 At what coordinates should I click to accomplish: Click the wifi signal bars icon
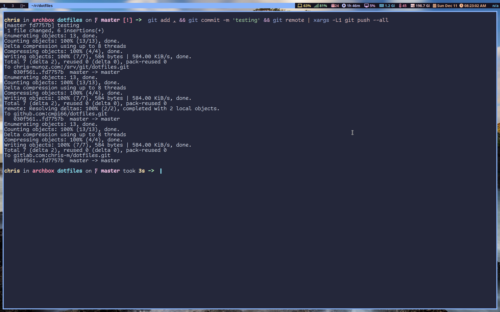(316, 6)
